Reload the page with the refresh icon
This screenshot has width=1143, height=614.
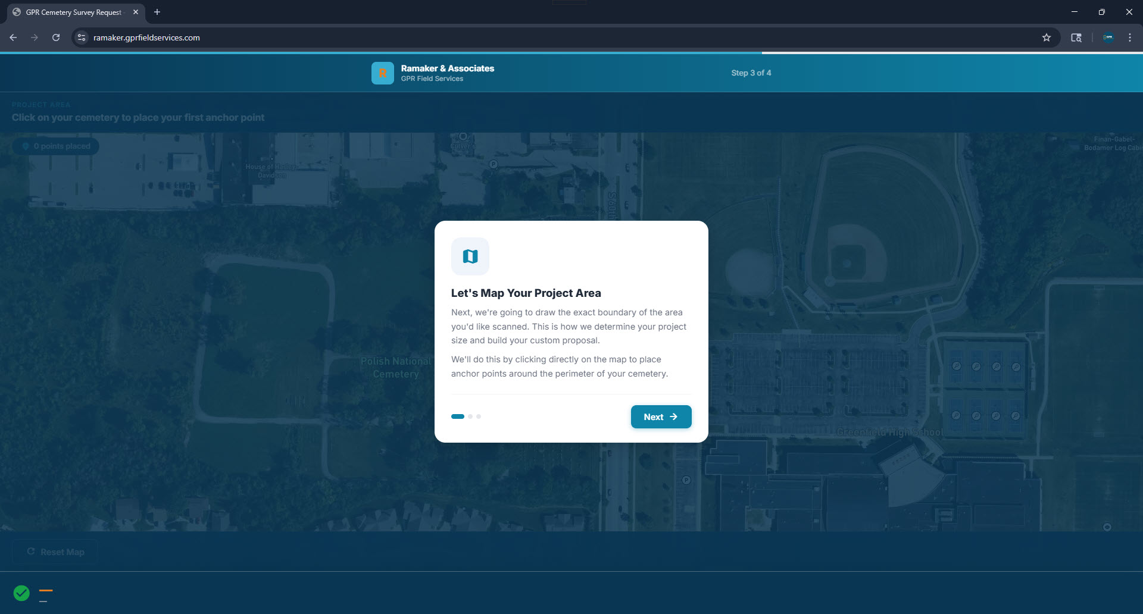[x=56, y=37]
